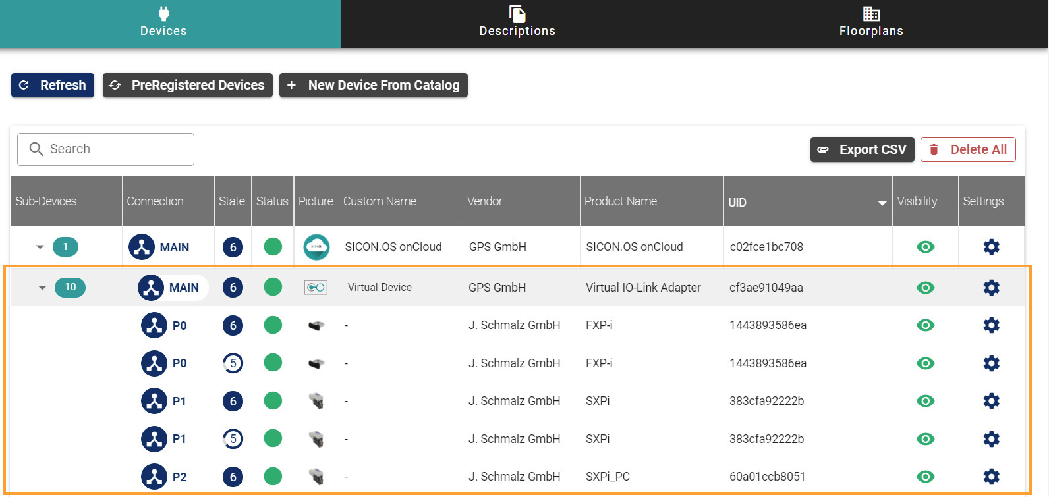Toggle visibility eye for SICON.OS onCloud

click(x=925, y=247)
